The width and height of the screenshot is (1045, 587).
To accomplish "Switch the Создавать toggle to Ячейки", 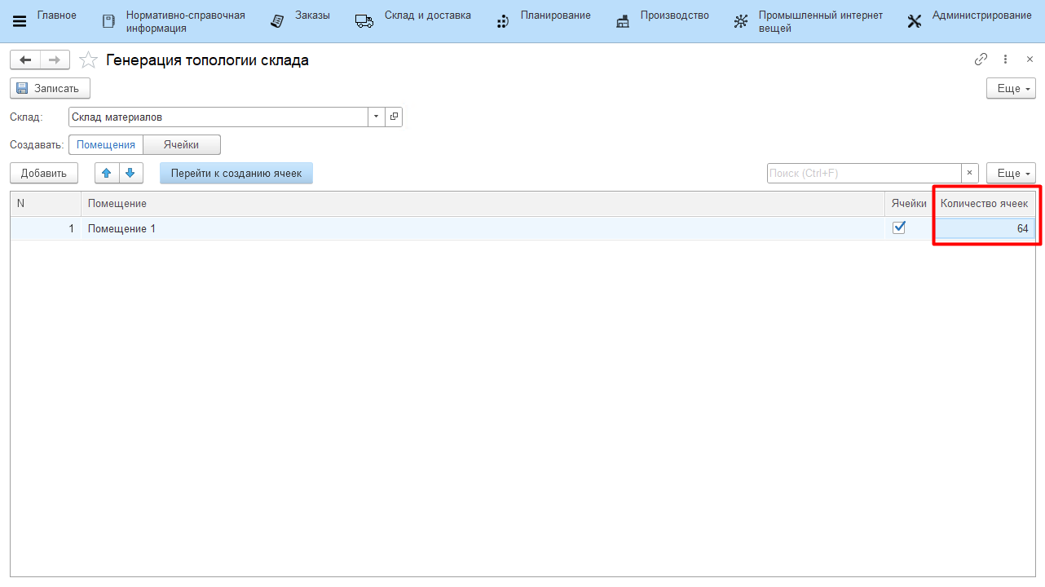I will (181, 144).
